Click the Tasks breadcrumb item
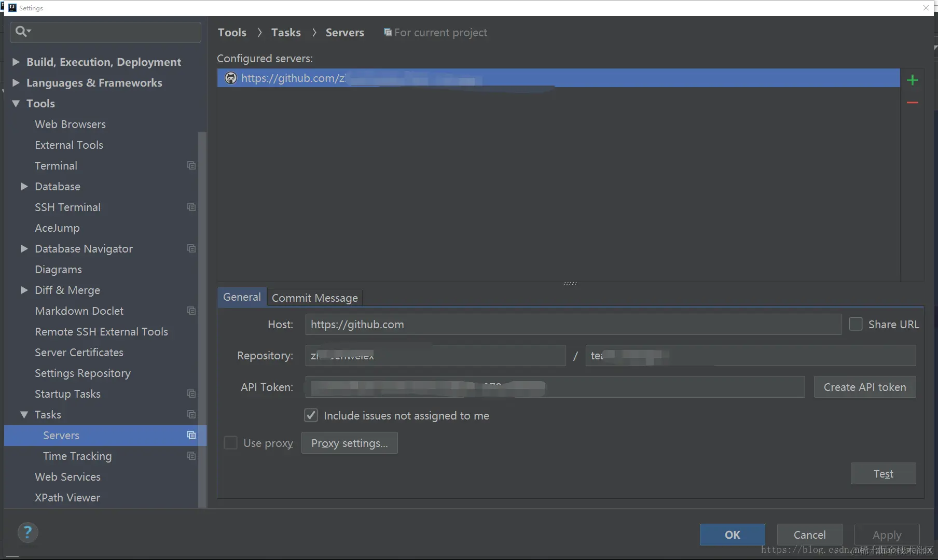Image resolution: width=938 pixels, height=560 pixels. point(286,32)
